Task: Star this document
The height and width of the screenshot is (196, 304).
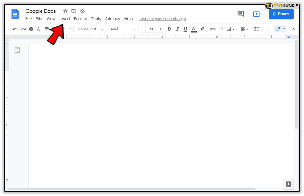Action: coord(65,11)
